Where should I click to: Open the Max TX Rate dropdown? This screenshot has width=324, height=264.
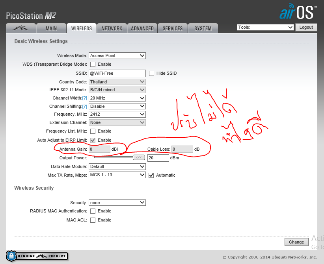117,175
